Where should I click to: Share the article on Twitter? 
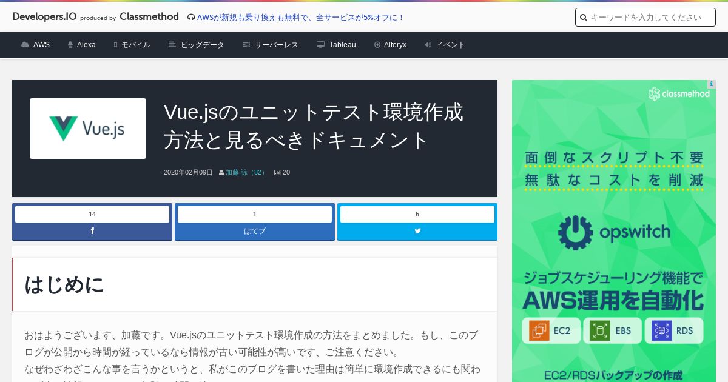click(x=417, y=231)
